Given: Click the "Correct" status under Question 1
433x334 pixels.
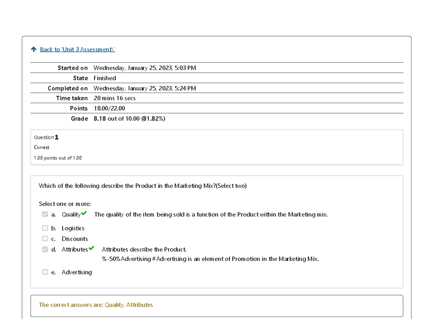Looking at the screenshot, I should [x=41, y=147].
